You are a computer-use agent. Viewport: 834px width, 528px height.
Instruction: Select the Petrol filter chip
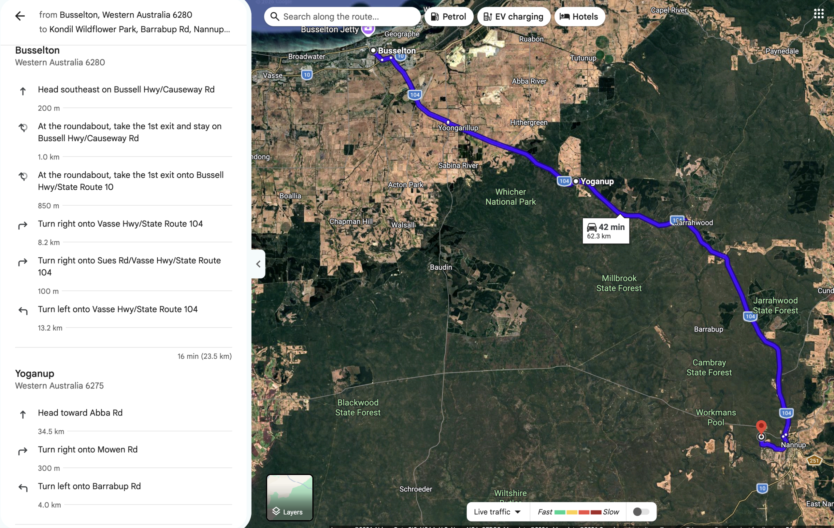449,17
